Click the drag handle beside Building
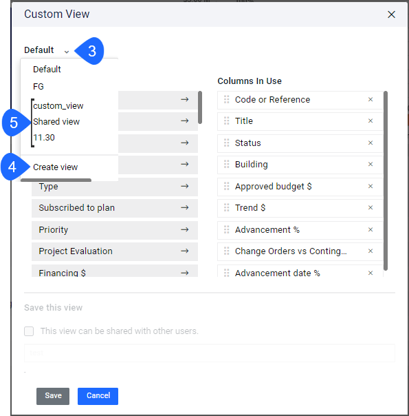 coord(226,164)
